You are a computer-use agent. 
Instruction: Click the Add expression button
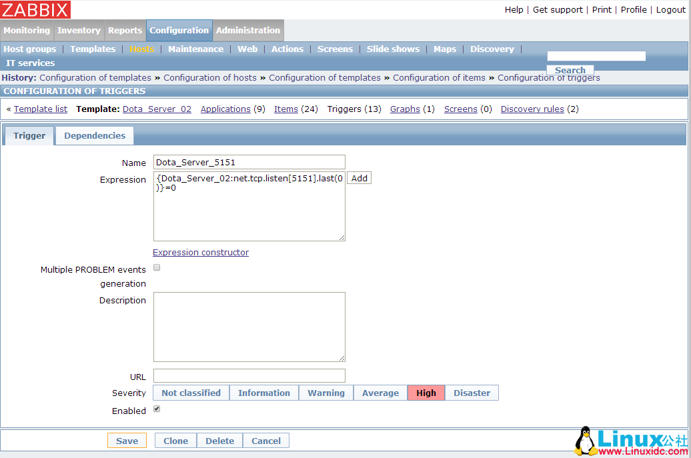click(x=359, y=178)
